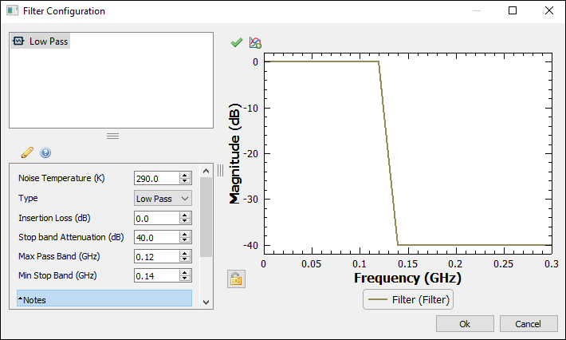The image size is (566, 340).
Task: Increase the Insertion Loss value
Action: 185,215
